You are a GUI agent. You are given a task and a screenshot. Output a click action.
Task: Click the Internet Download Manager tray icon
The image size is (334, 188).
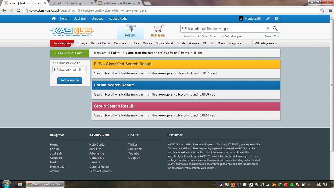point(280,184)
